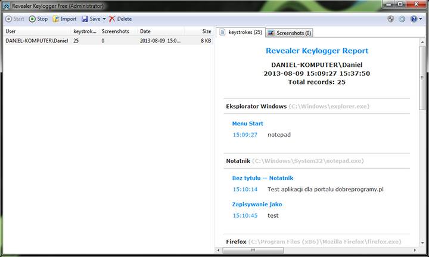Open the help question mark icon
Viewport: 429px width, 257px height.
tap(414, 19)
